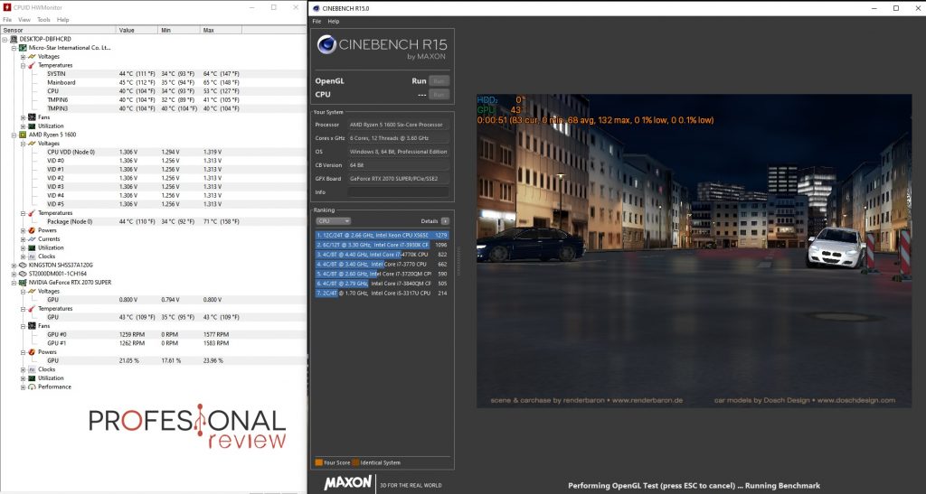
Task: Click the AMD Ryzen 5 1600 chip icon
Action: (23, 135)
